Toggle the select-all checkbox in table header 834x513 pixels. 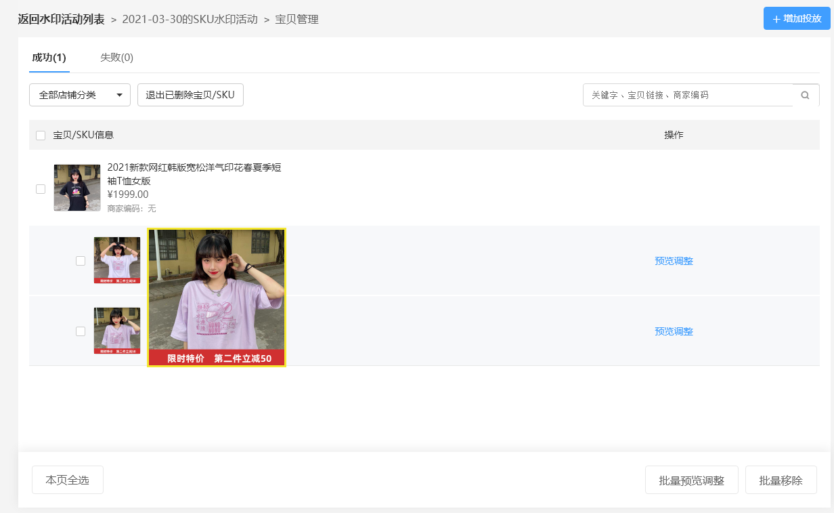tap(41, 136)
